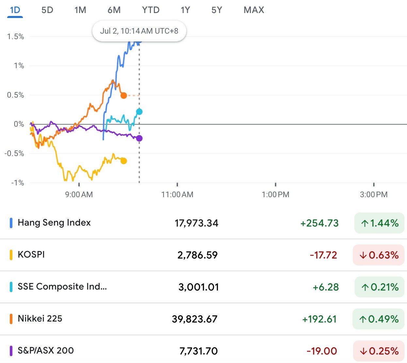Click the KOSPI price 2,786.59
The height and width of the screenshot is (363, 407).
coord(198,255)
